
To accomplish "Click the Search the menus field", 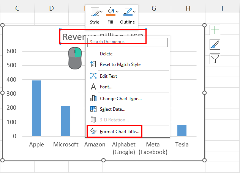I will pos(128,42).
